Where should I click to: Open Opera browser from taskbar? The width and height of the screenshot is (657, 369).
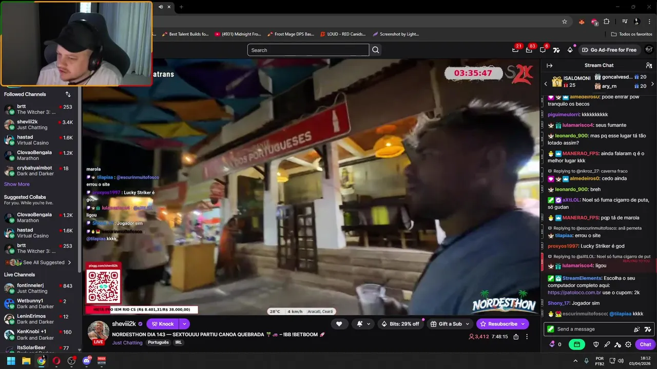(56, 361)
